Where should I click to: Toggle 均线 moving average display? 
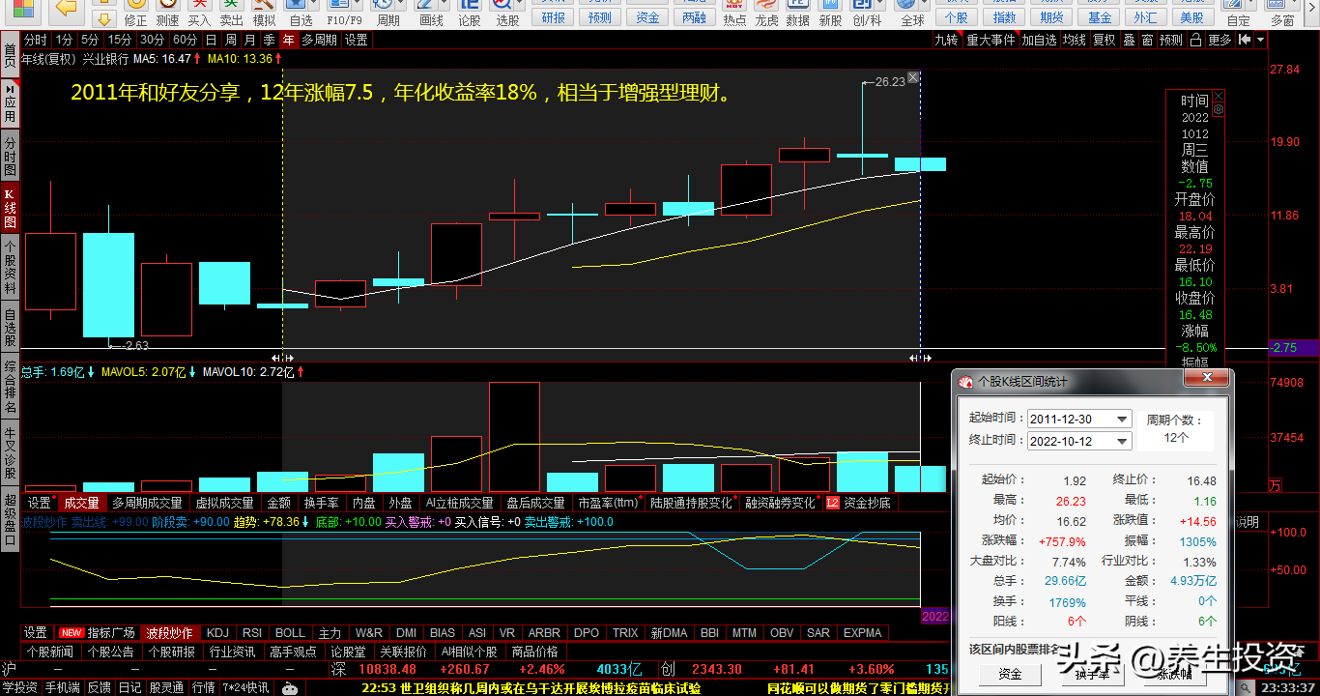click(1074, 40)
